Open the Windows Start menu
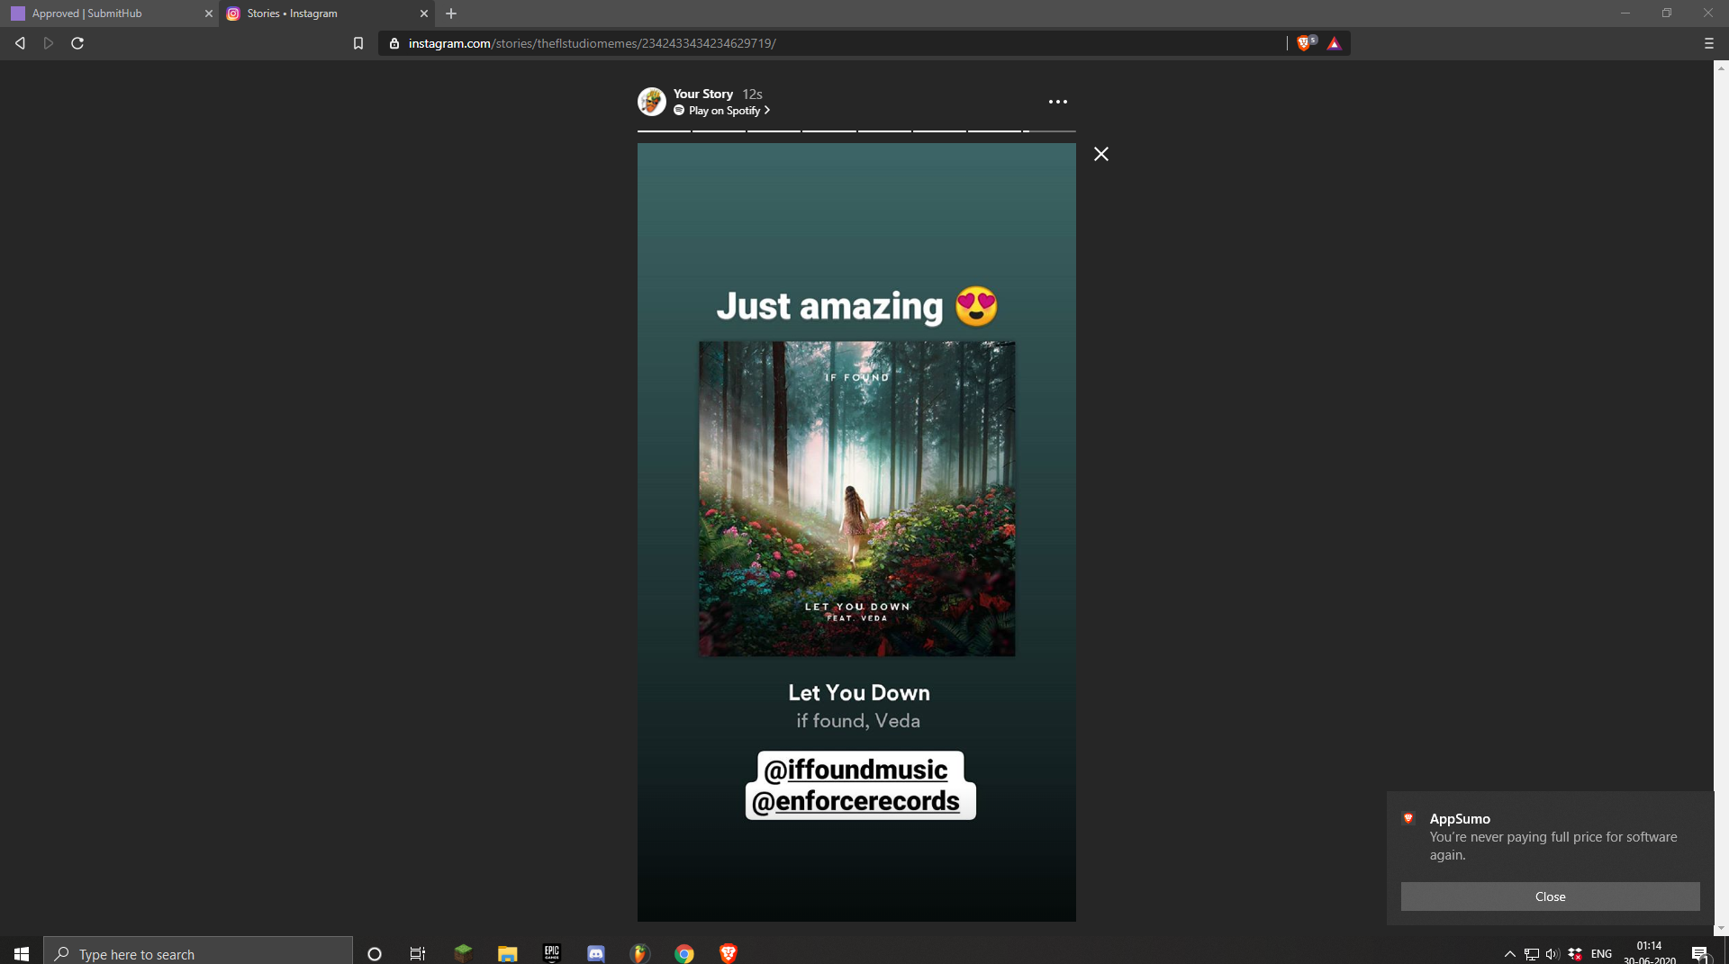Image resolution: width=1729 pixels, height=964 pixels. point(22,953)
